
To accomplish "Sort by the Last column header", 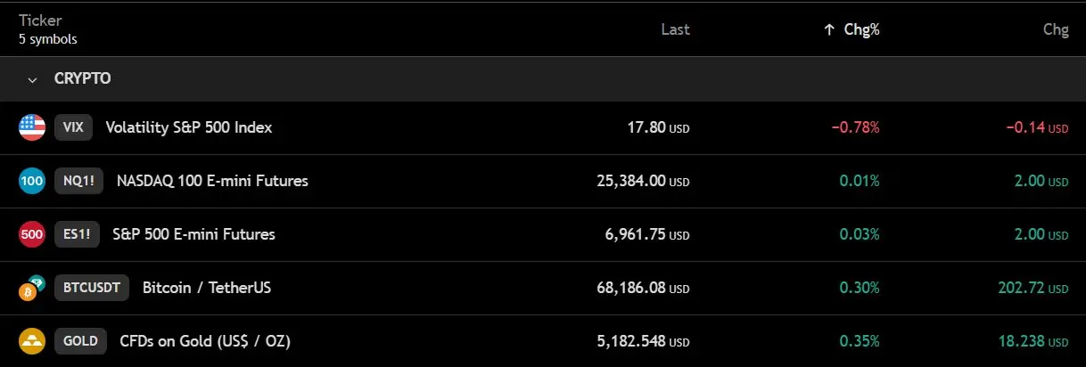I will pos(675,29).
